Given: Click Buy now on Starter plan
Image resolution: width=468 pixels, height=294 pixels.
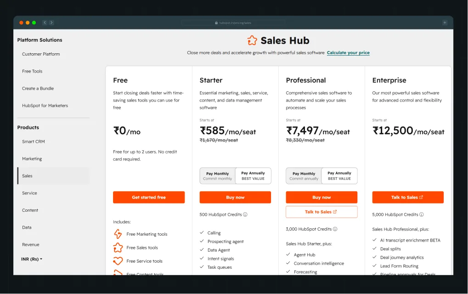Looking at the screenshot, I should 235,197.
